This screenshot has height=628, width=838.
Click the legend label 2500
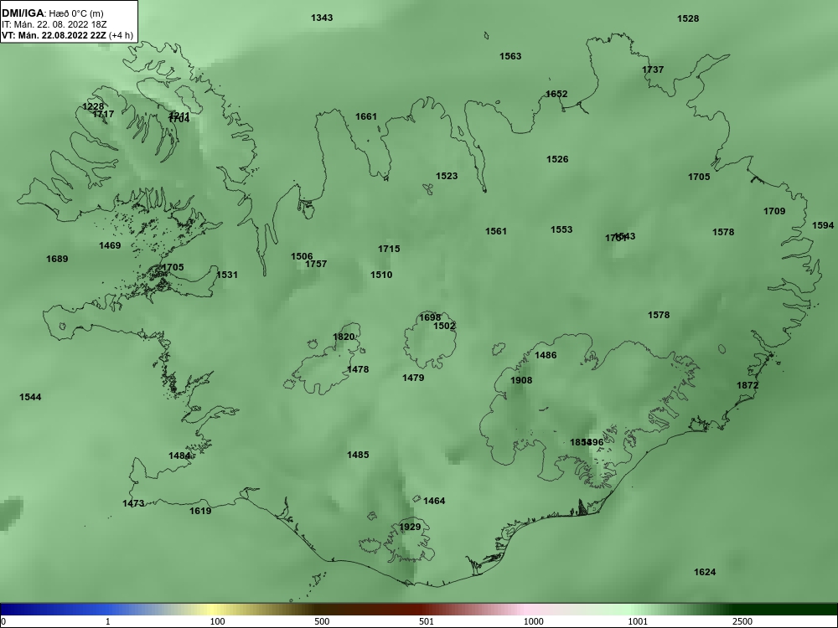click(x=742, y=621)
